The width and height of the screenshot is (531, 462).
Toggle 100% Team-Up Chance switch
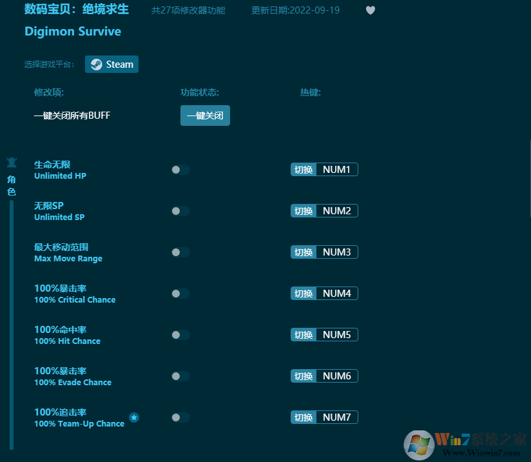(180, 417)
